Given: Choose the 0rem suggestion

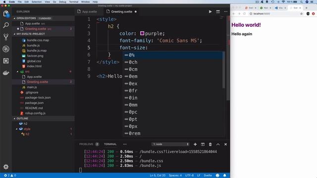Looking at the screenshot, I should coord(173,133).
